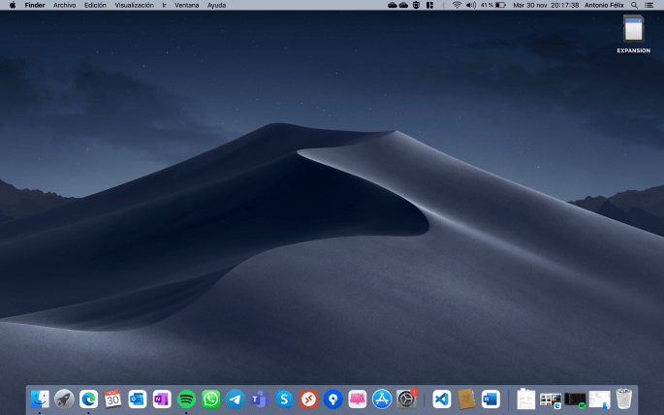The width and height of the screenshot is (664, 415).
Task: Open the Wi-Fi status menu
Action: point(457,5)
